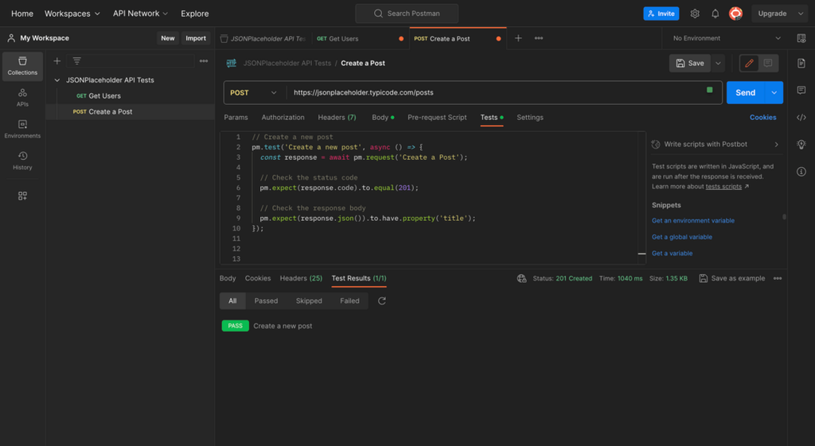This screenshot has width=815, height=446.
Task: Switch to the Pre-request Script tab
Action: pyautogui.click(x=437, y=118)
